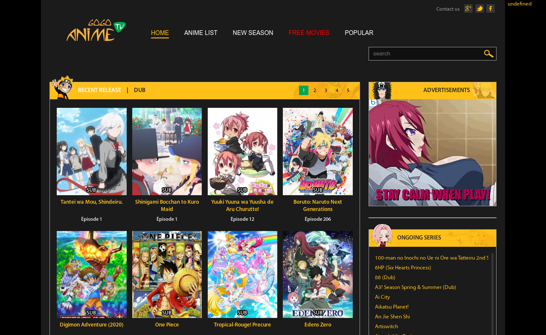Image resolution: width=546 pixels, height=335 pixels.
Task: Click the Sakura mascot icon beside Ongoing Series
Action: click(x=382, y=235)
